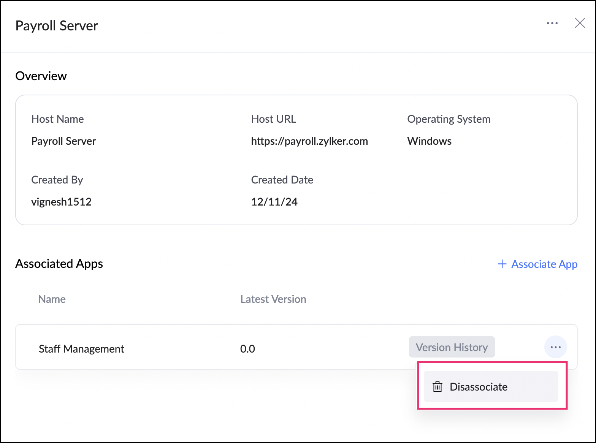
Task: Open the more options menu in header
Action: pos(552,23)
